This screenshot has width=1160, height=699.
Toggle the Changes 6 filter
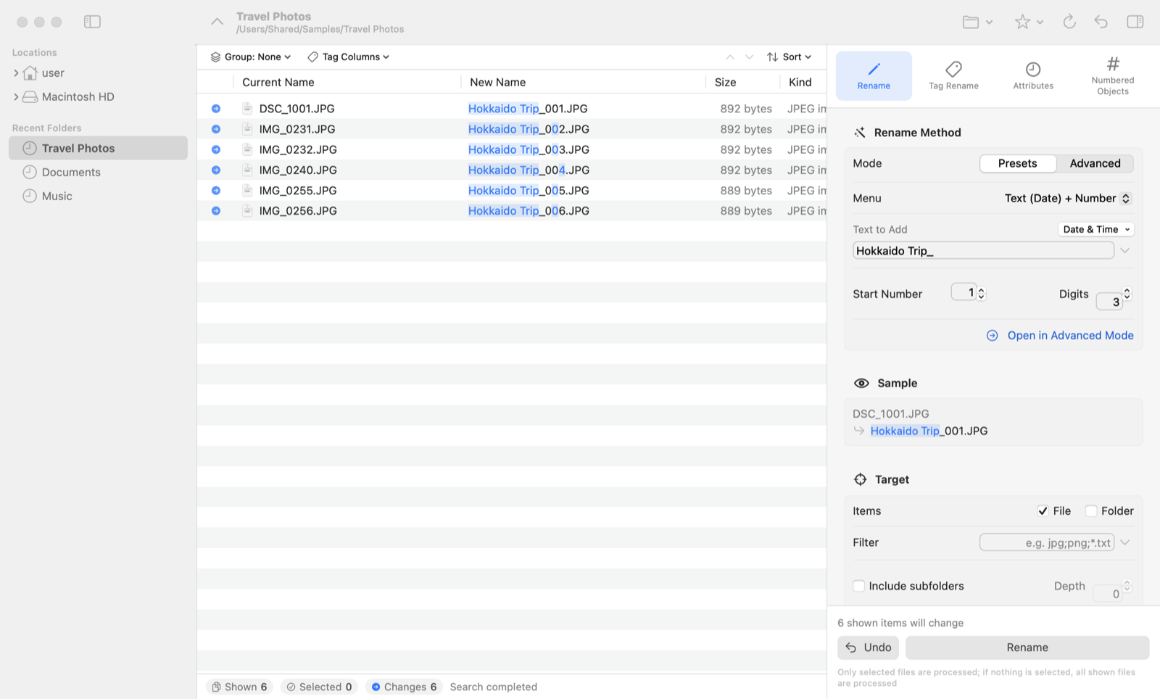tap(404, 687)
